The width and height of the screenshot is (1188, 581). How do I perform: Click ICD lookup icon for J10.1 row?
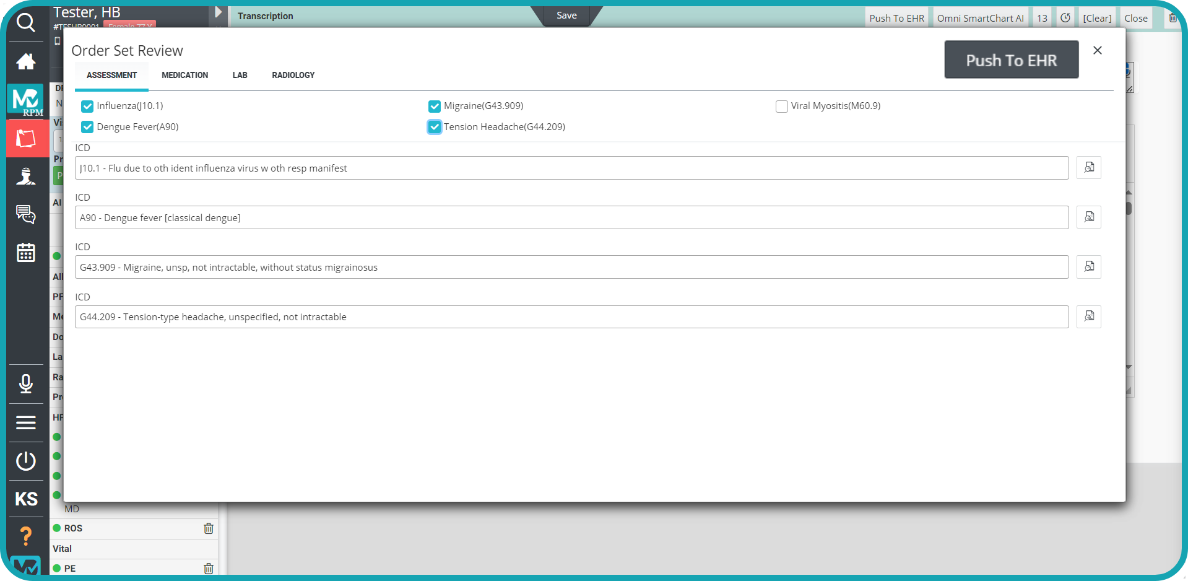[x=1089, y=167]
